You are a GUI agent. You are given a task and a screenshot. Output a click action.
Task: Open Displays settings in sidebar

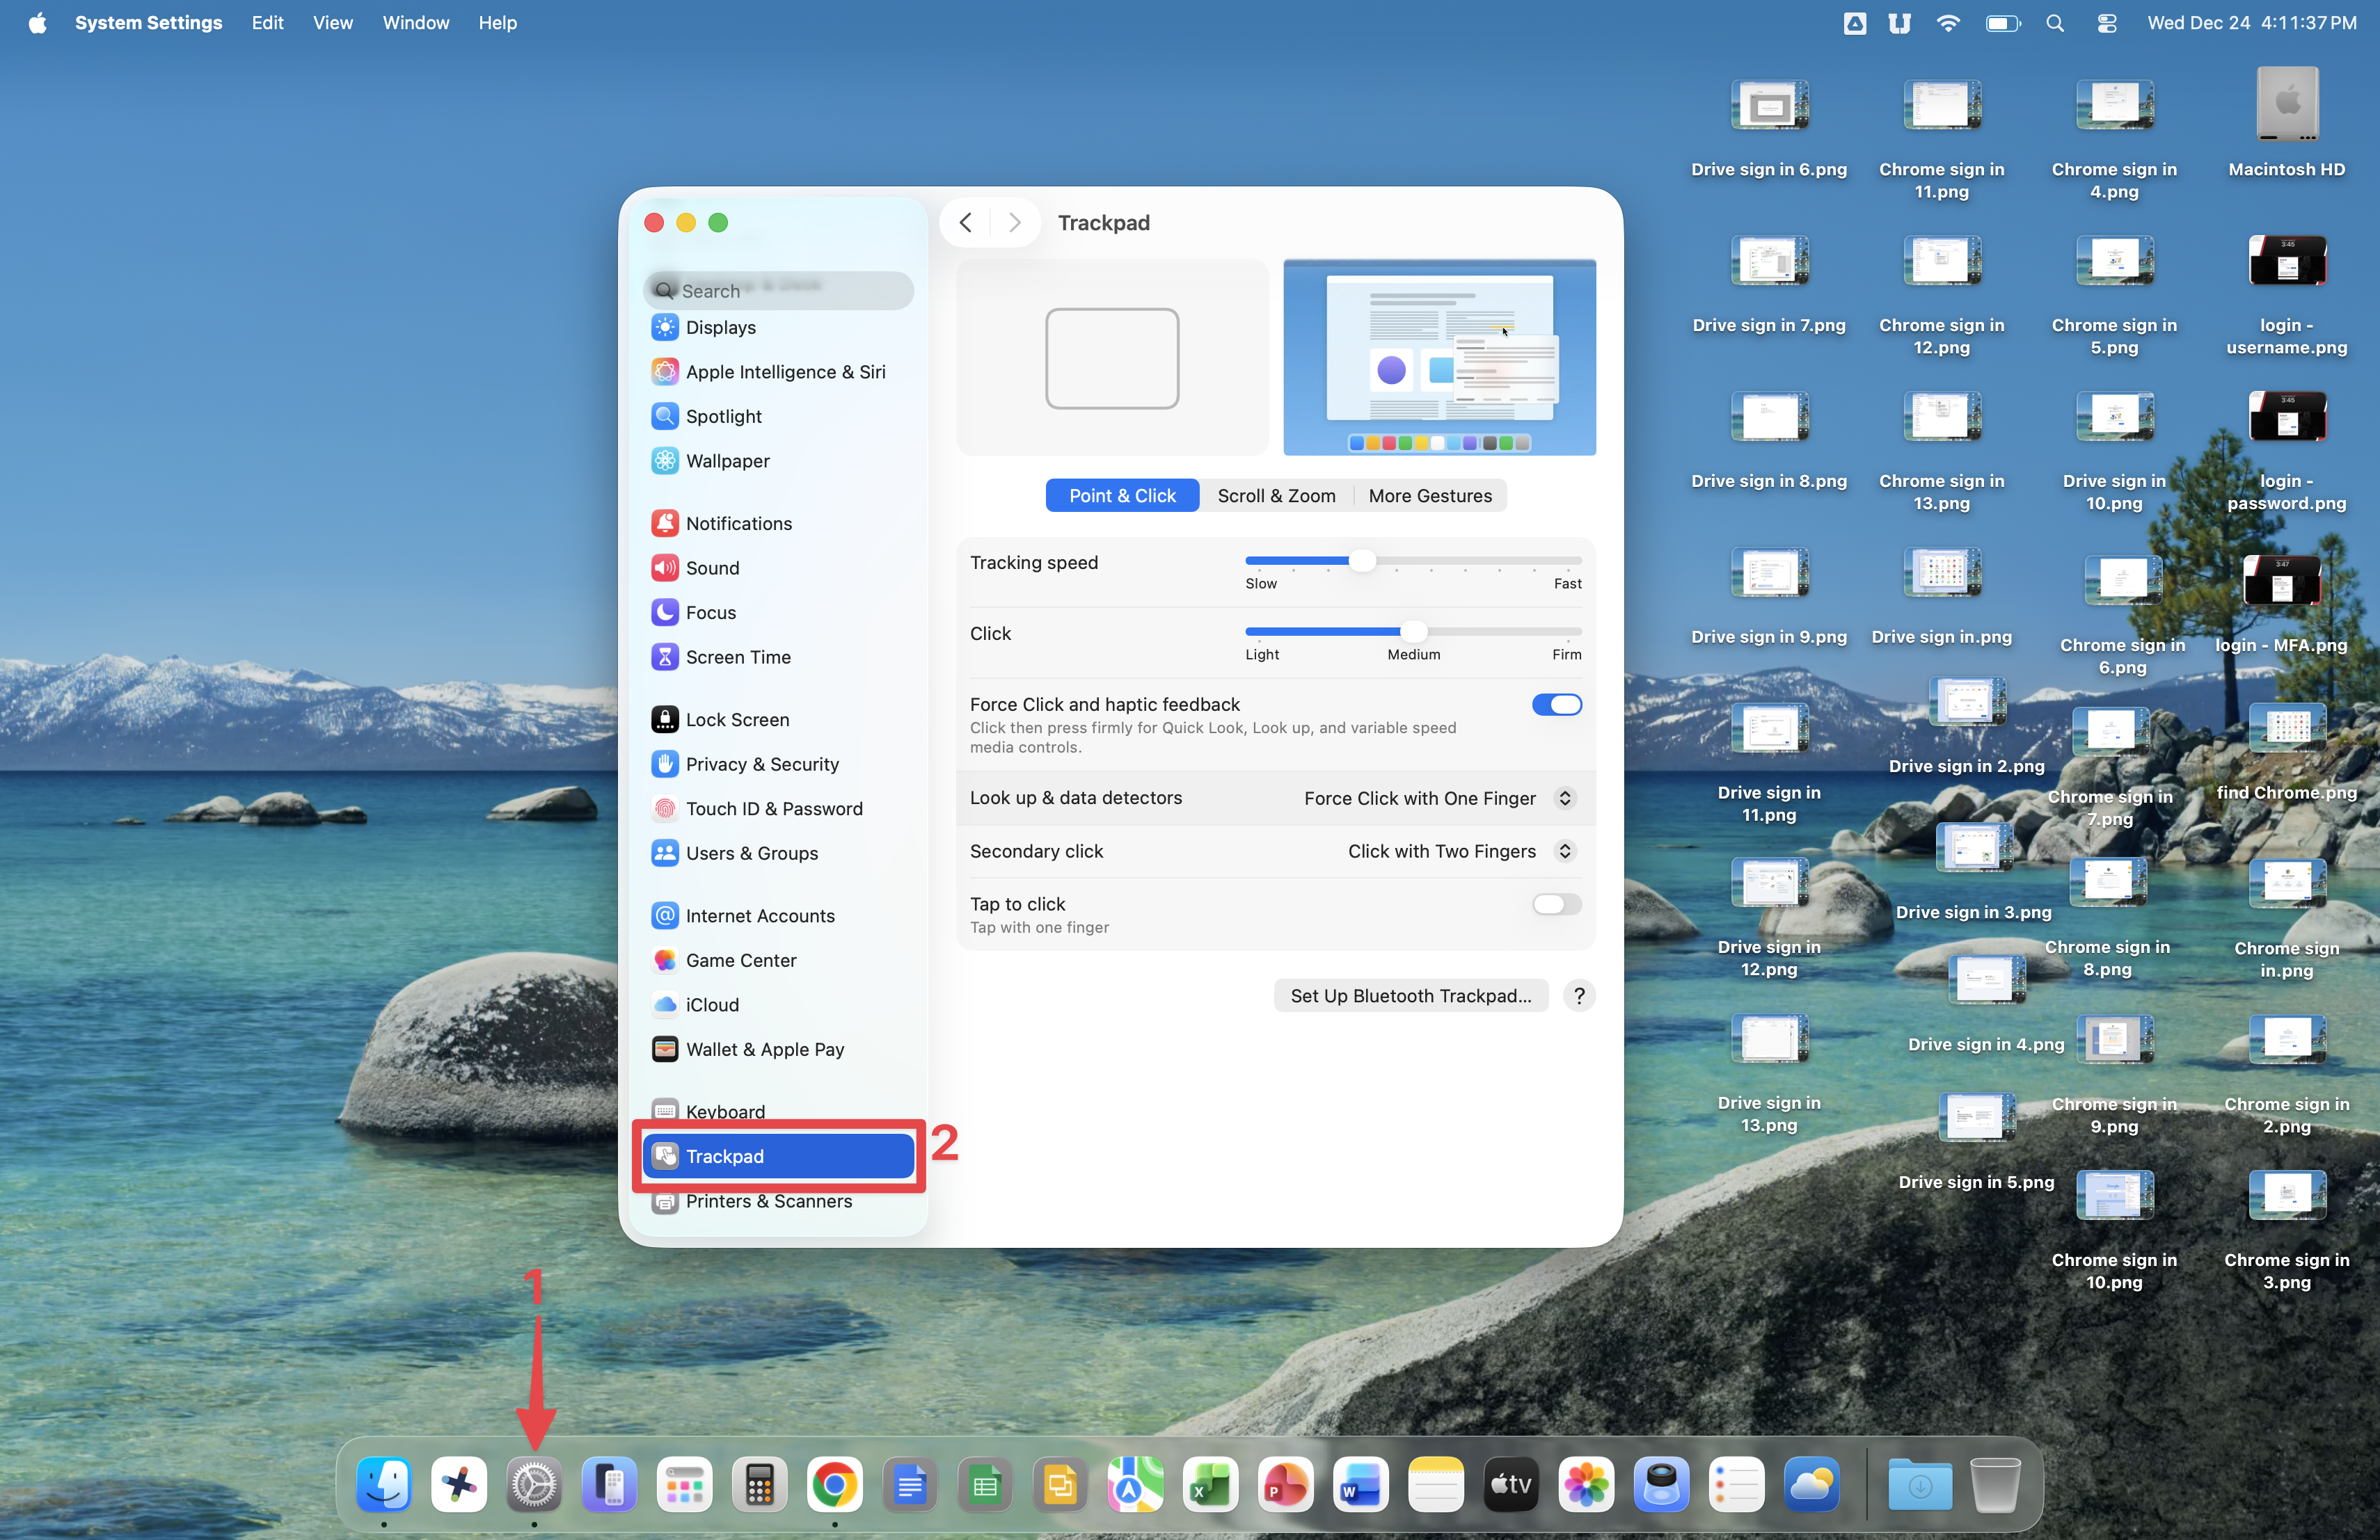[720, 328]
